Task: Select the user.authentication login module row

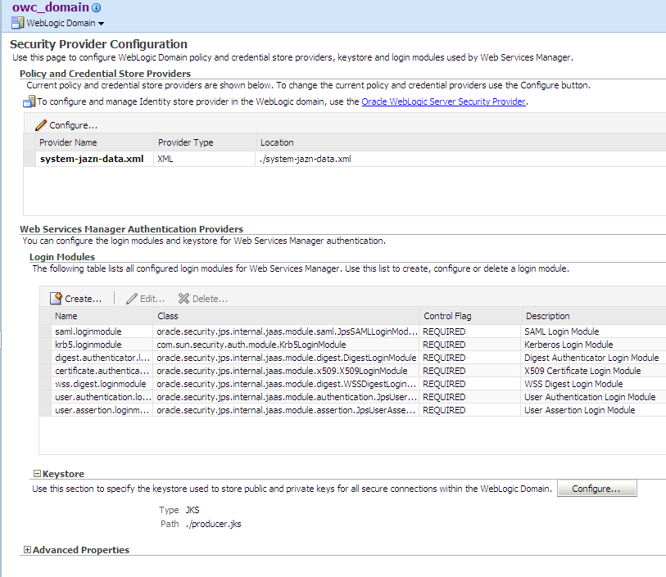Action: point(352,397)
